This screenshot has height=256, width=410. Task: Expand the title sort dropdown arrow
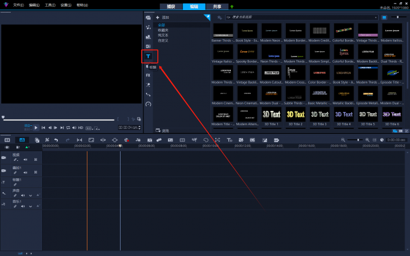tap(376, 17)
